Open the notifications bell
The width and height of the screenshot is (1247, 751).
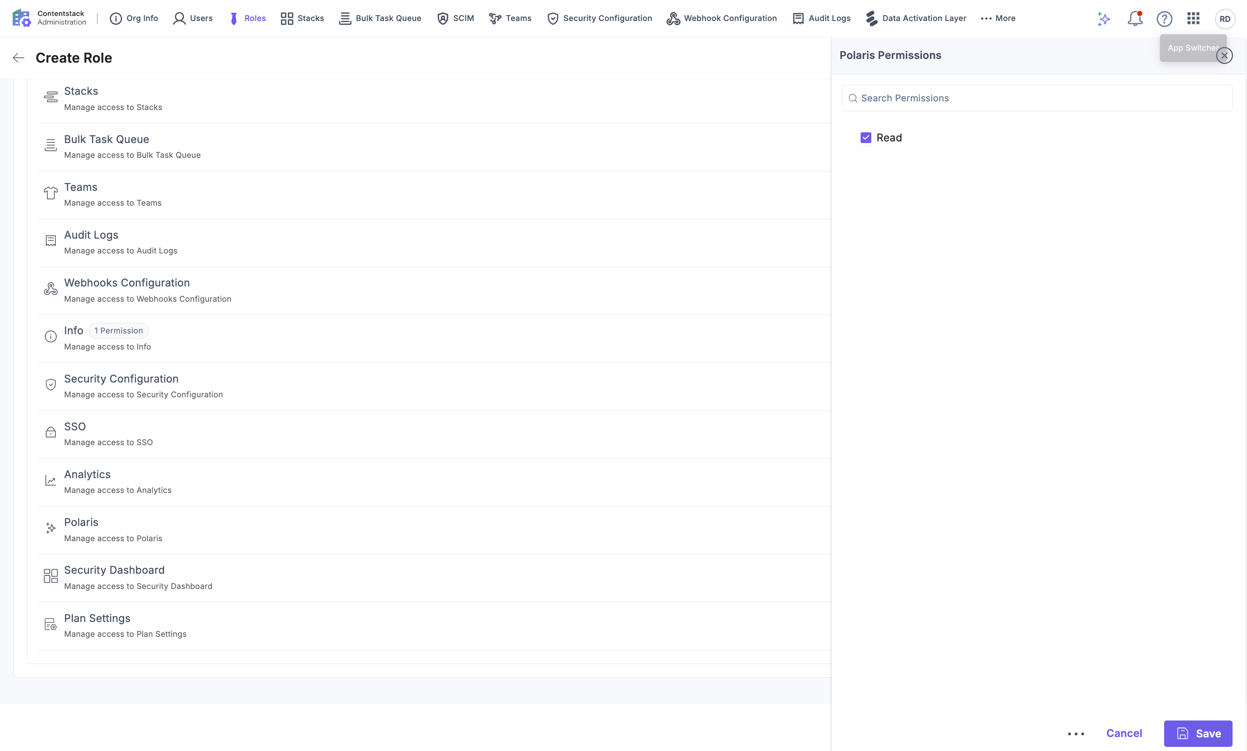[x=1135, y=19]
